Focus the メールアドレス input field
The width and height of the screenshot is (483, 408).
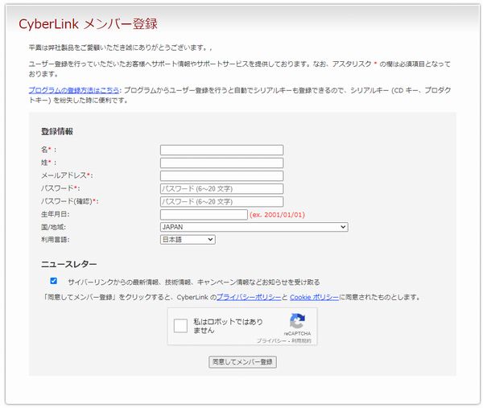click(221, 175)
